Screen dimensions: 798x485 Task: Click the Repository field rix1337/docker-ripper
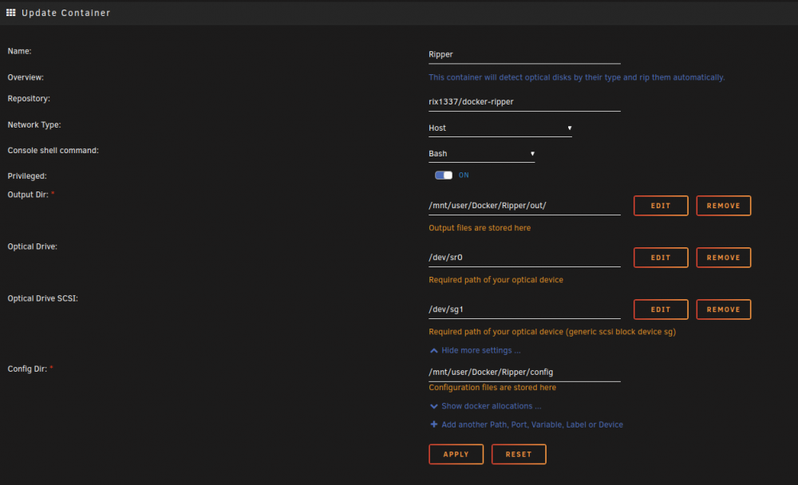524,102
